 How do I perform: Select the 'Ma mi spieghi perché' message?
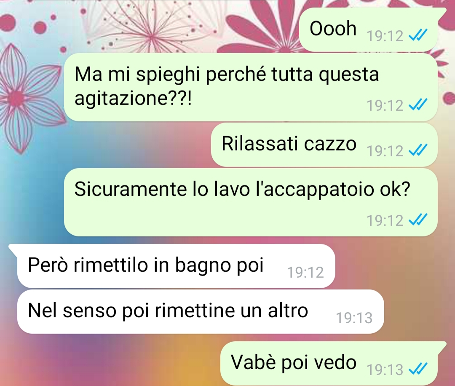pyautogui.click(x=251, y=87)
